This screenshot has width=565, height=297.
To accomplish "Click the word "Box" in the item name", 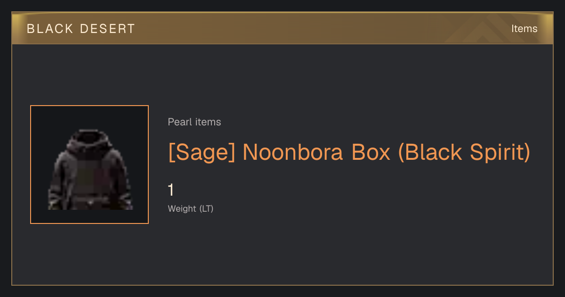I will pyautogui.click(x=371, y=152).
